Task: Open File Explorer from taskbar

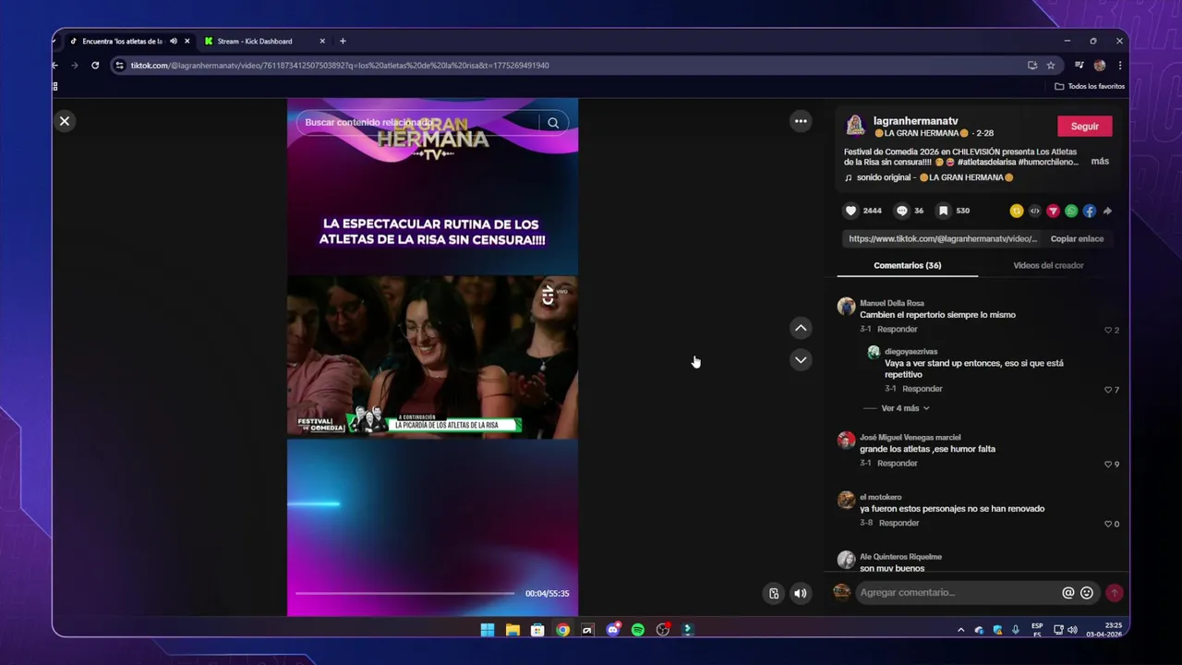Action: pyautogui.click(x=513, y=630)
